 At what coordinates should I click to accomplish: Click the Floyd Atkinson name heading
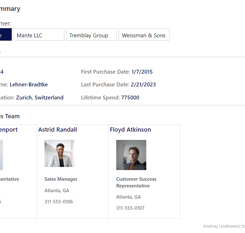[x=130, y=130]
